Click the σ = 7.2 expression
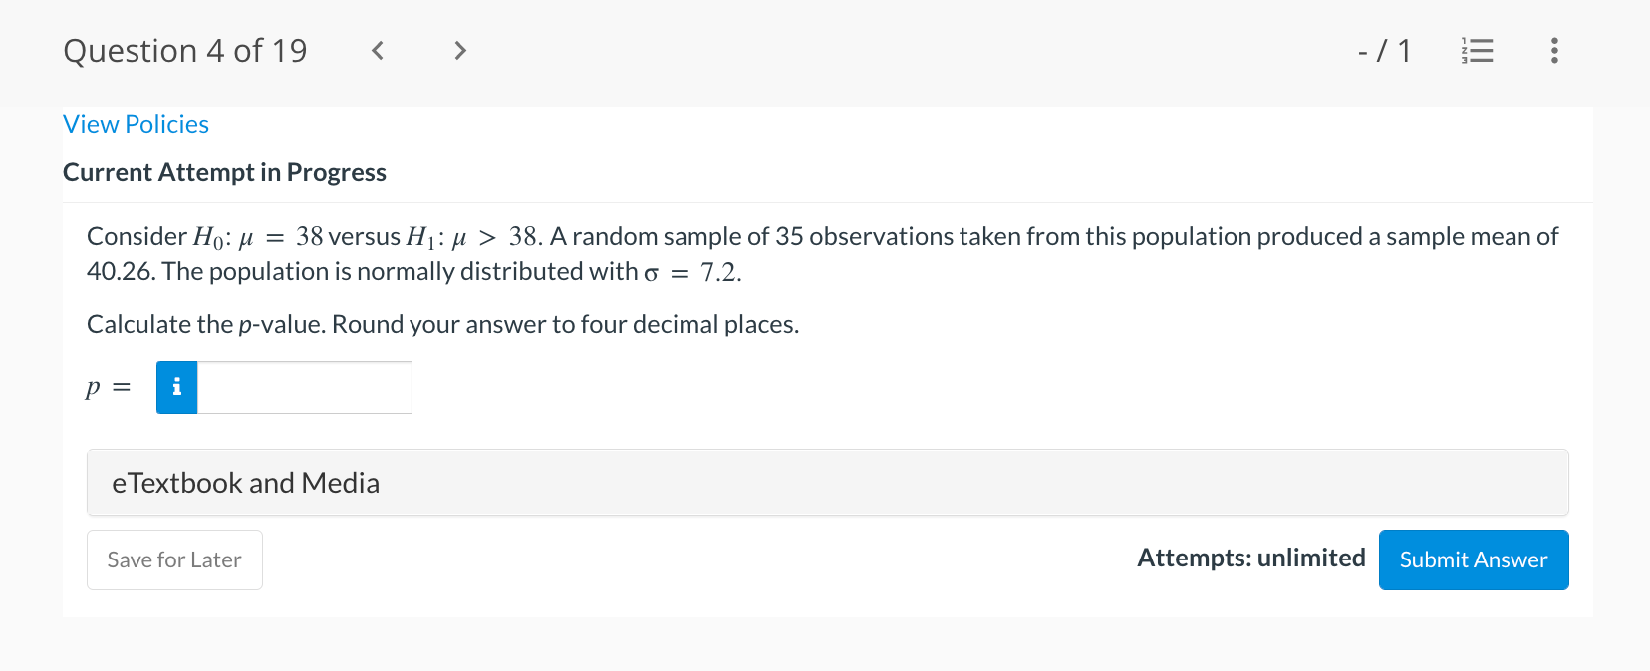Screen dimensions: 1650x671 coord(692,273)
